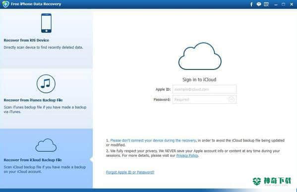
Task: Click the 'Password:' label
Action: pyautogui.click(x=162, y=100)
